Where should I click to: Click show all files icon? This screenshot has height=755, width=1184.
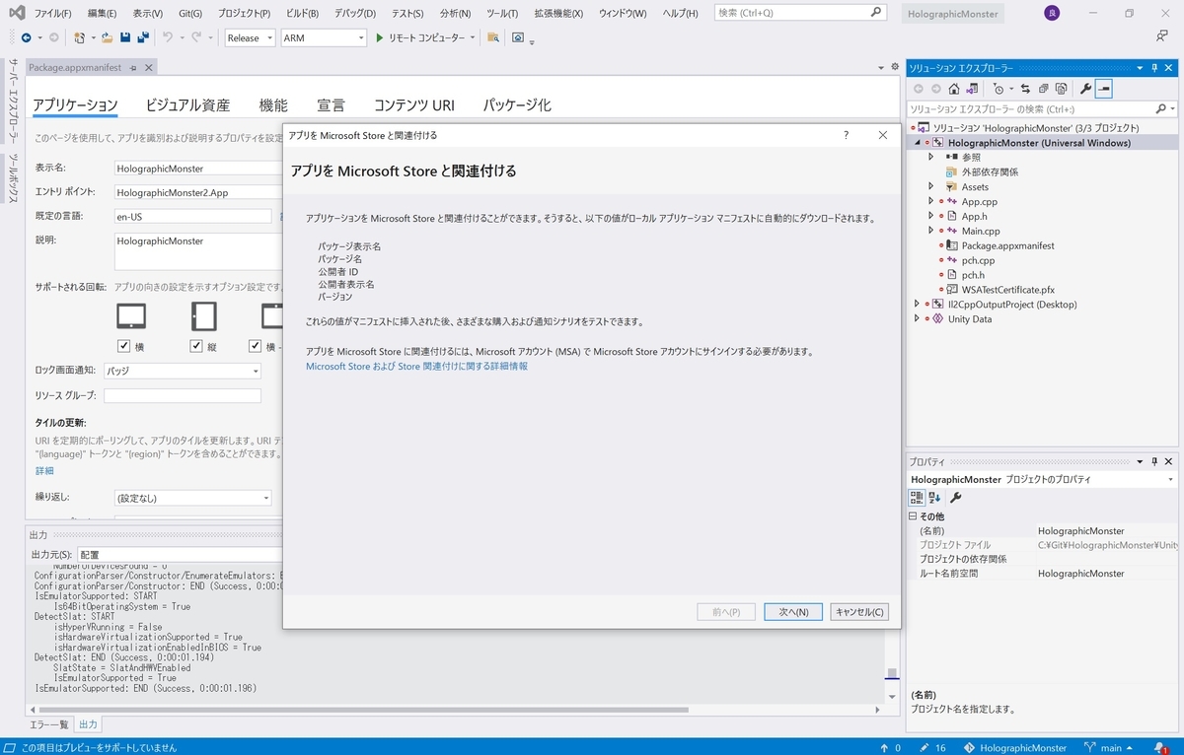coord(1061,89)
